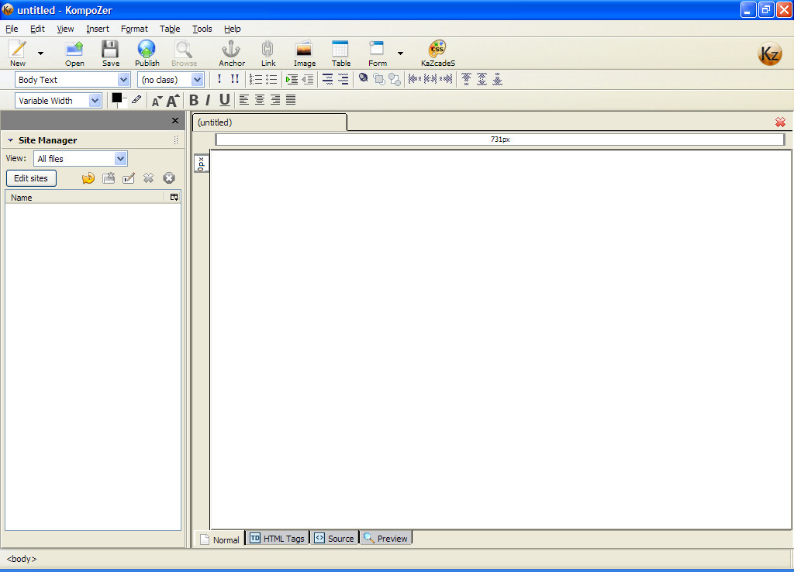Viewport: 794px width, 572px height.
Task: Open the New button dropdown arrow
Action: 40,53
